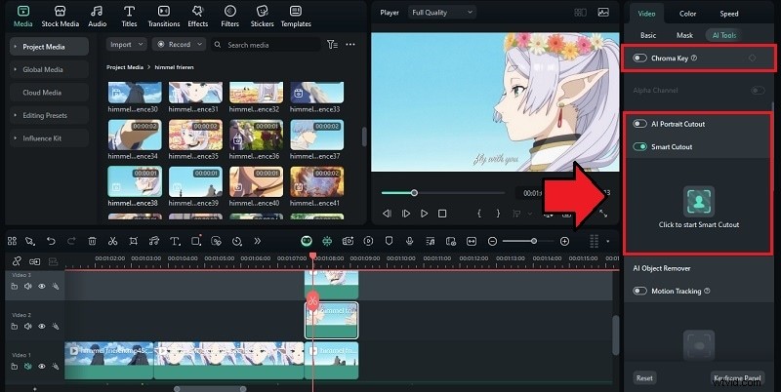Click the voiceover microphone icon
This screenshot has height=392, width=781.
pyautogui.click(x=409, y=241)
